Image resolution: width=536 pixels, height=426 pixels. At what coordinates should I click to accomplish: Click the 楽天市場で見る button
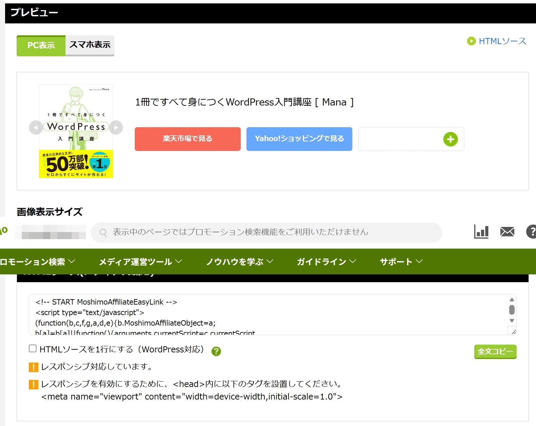[x=187, y=139]
